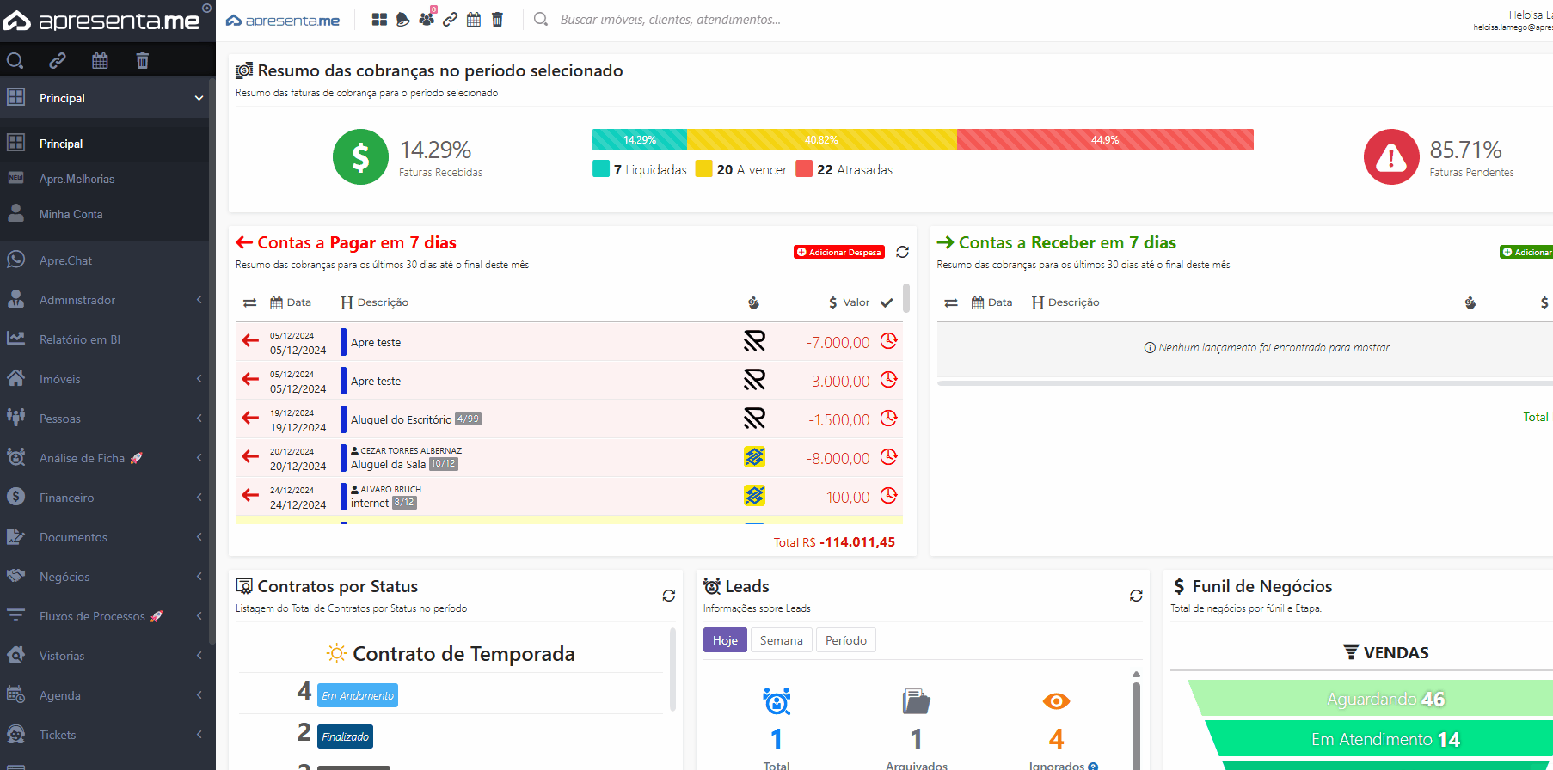Select the Em Andamento contract status badge
The height and width of the screenshot is (770, 1553).
click(x=358, y=695)
